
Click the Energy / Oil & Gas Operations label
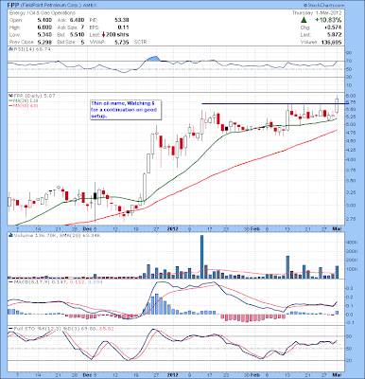click(x=43, y=13)
